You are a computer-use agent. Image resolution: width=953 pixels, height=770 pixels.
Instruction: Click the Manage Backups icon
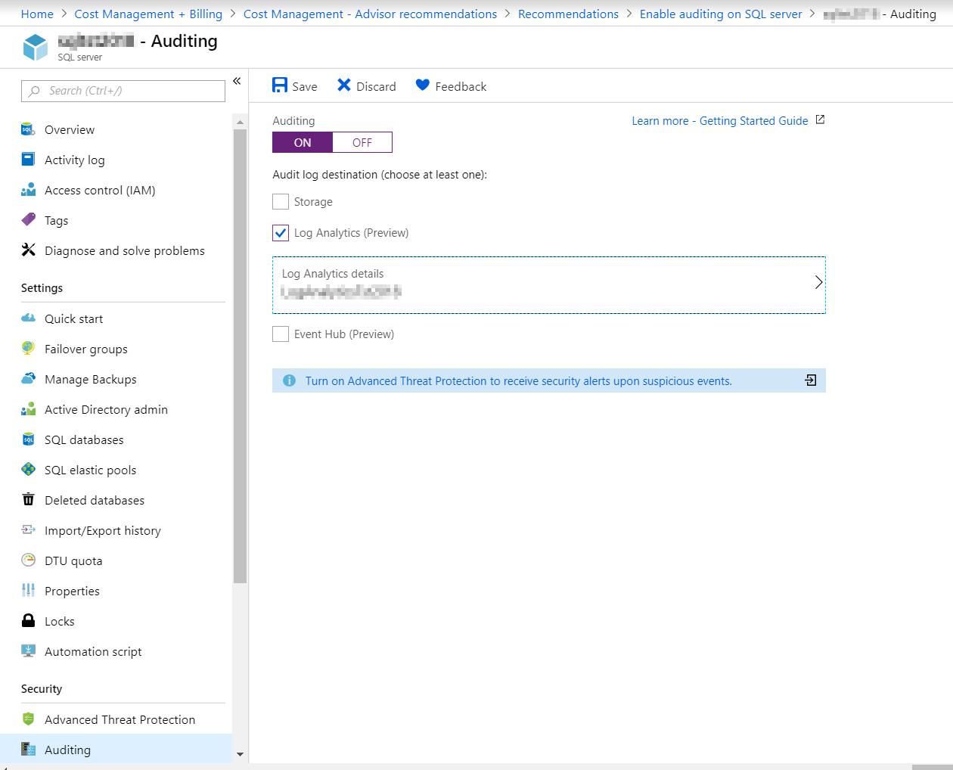(28, 378)
